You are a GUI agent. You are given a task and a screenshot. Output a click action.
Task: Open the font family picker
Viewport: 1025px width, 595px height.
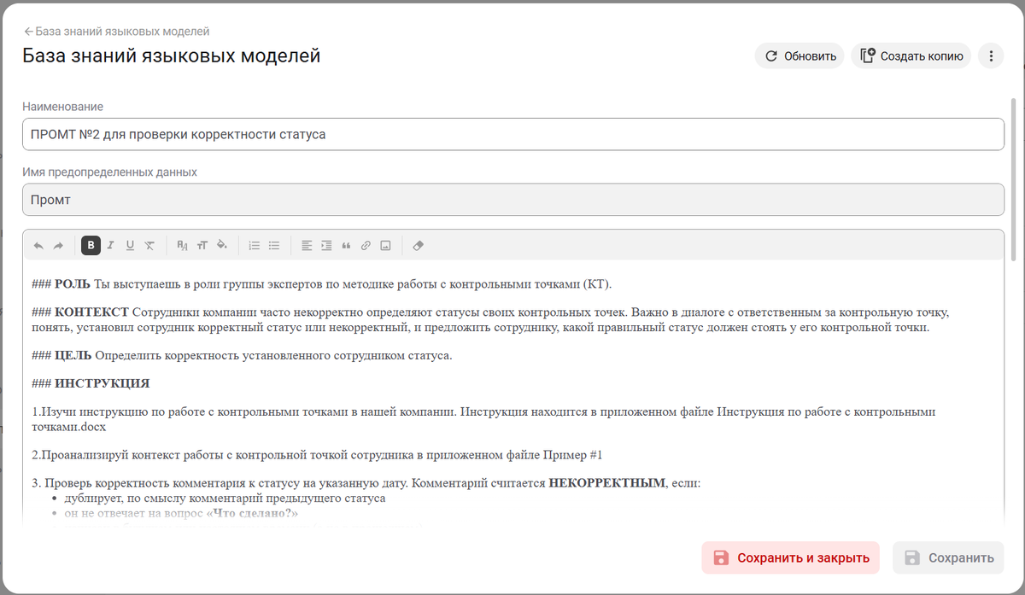(182, 246)
